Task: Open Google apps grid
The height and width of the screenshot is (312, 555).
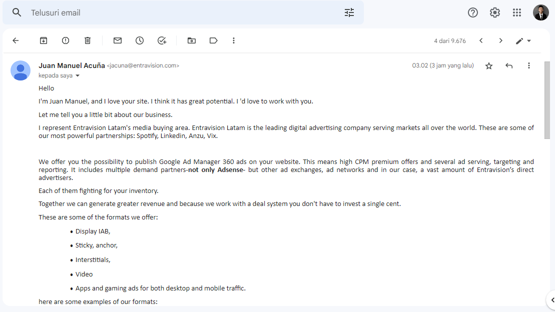Action: [x=517, y=12]
